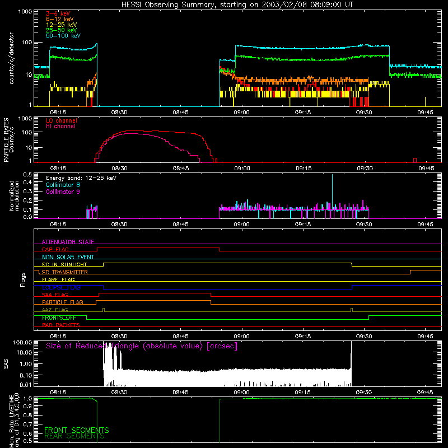This screenshot has width=448, height=448.
Task: Click the 100.00 tick value on SAS axis
Action: [x=22, y=343]
